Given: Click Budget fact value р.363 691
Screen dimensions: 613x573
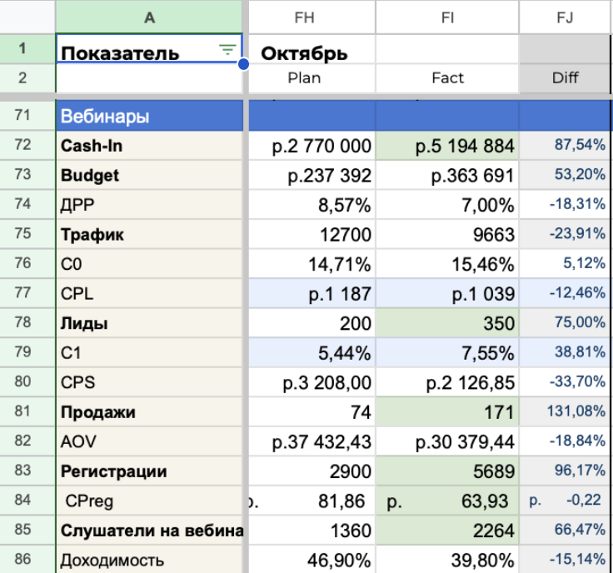Looking at the screenshot, I should [447, 176].
